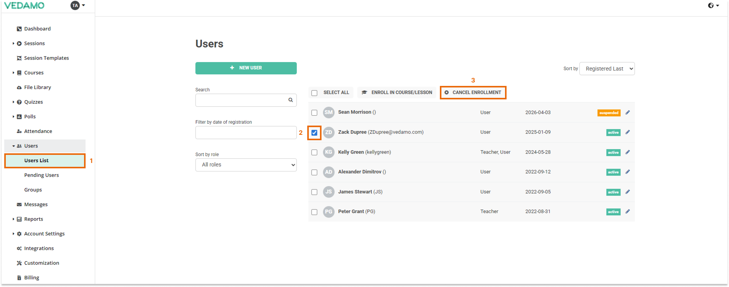Click Peter Grant's PG avatar
Screen dimensions: 729x287
pyautogui.click(x=328, y=211)
